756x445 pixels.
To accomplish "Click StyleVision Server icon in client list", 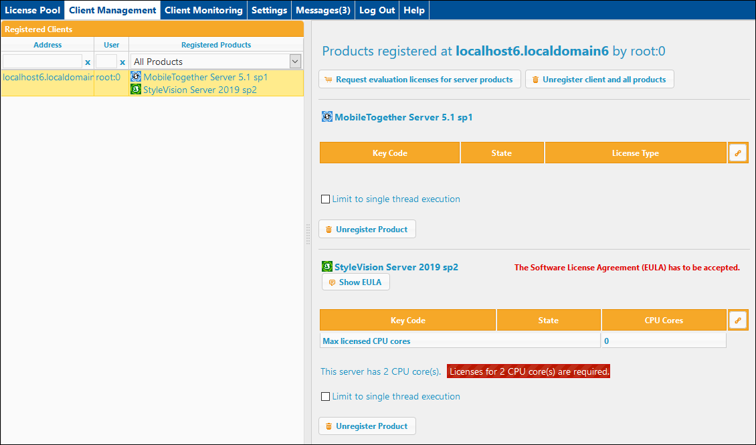I will click(x=136, y=89).
